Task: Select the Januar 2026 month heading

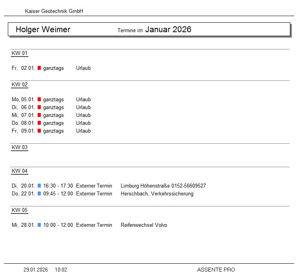Action: pos(168,29)
